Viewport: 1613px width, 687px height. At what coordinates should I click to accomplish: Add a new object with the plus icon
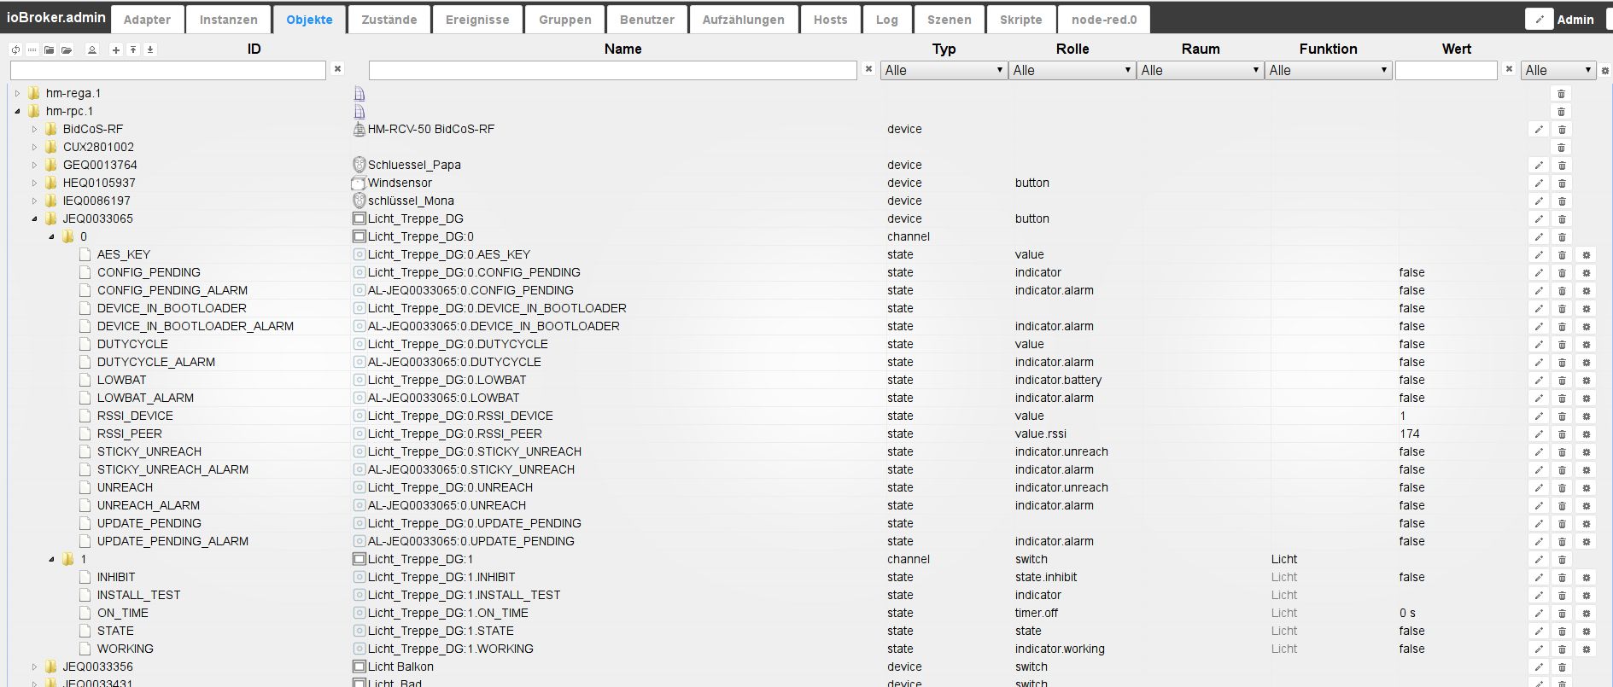coord(116,49)
